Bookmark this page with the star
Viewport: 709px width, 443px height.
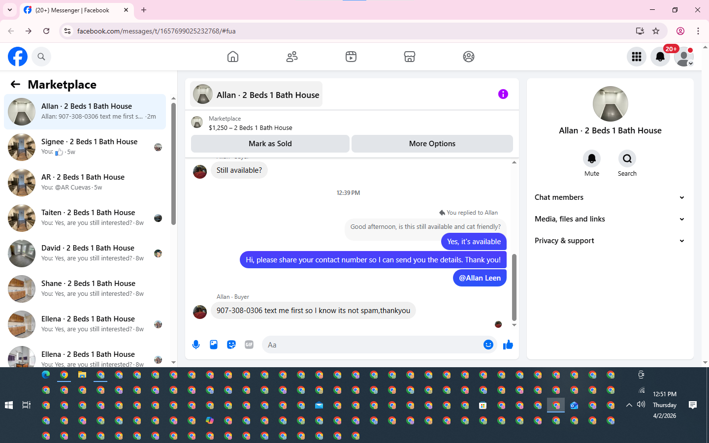tap(656, 31)
